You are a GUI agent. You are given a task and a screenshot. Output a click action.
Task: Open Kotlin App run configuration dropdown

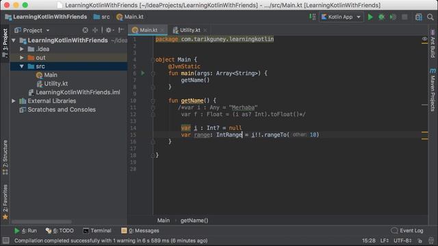[x=341, y=17]
